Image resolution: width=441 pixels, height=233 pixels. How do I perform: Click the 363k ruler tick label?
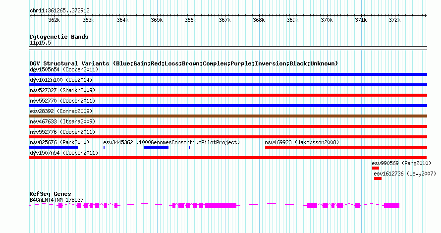pyautogui.click(x=88, y=20)
